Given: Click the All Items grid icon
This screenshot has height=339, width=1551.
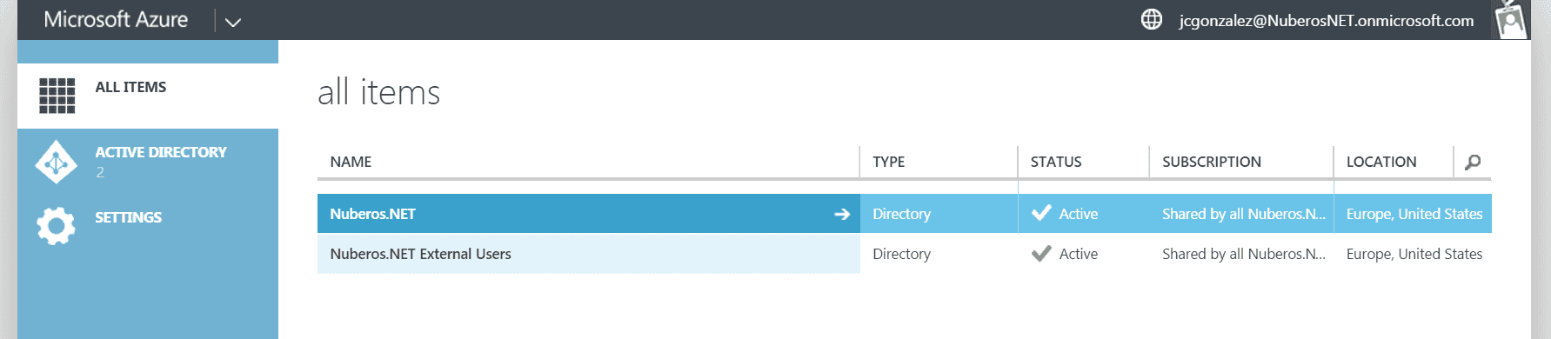Looking at the screenshot, I should tap(57, 96).
